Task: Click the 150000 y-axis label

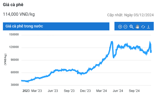Action: click(x=14, y=34)
